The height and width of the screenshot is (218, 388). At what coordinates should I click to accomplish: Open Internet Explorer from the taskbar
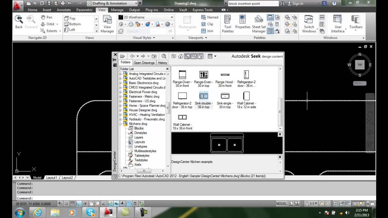(x=37, y=213)
